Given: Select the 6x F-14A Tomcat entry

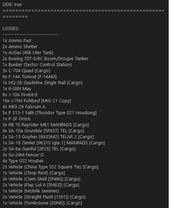Looking at the screenshot, I should [30, 77].
